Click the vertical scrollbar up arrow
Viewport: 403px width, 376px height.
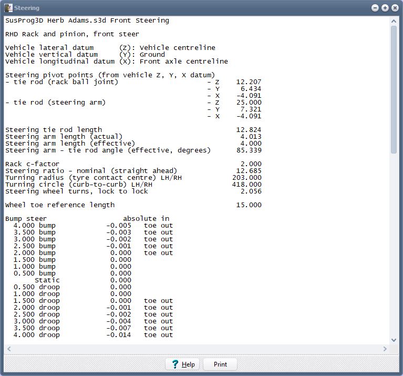click(394, 21)
